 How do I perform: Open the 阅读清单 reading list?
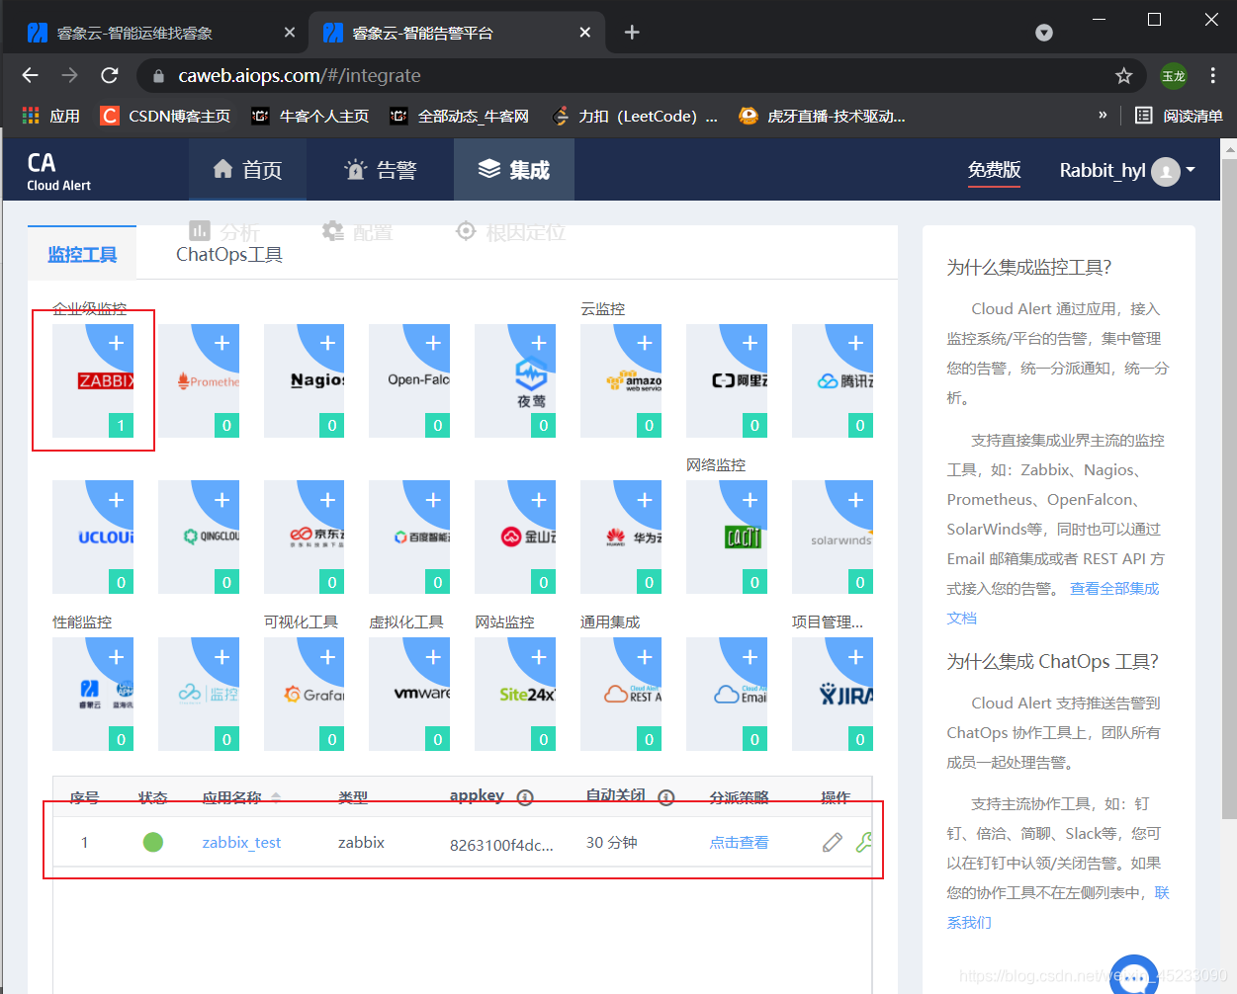pos(1179,116)
